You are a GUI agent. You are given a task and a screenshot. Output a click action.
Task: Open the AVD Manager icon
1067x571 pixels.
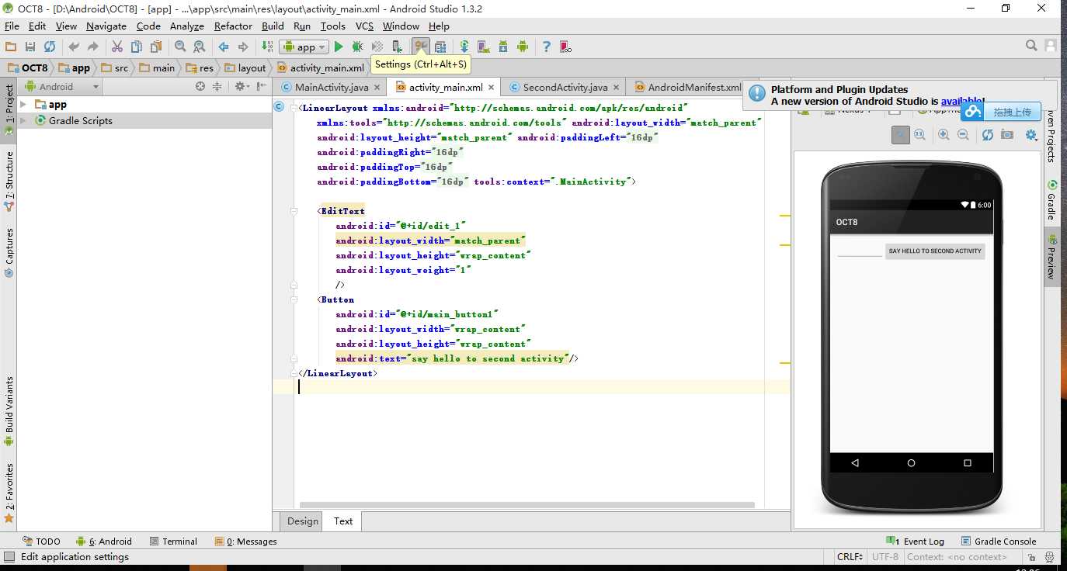[483, 47]
